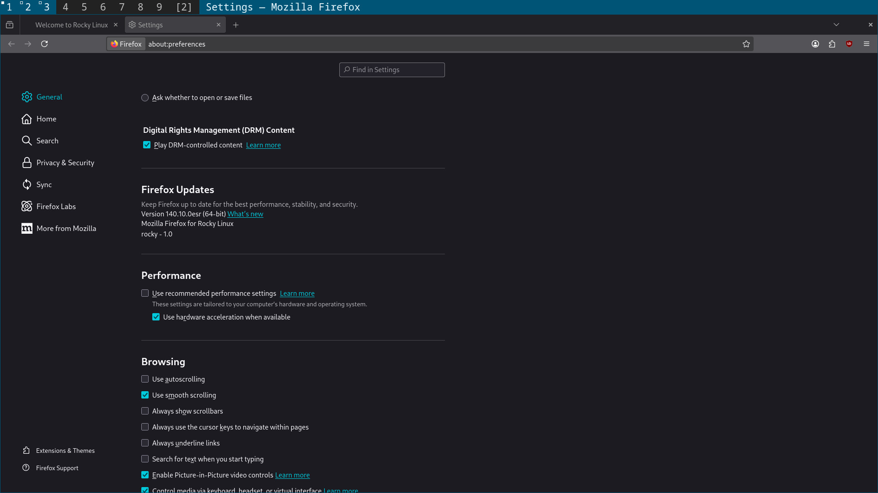Click the [2] layout indicator in top bar

184,7
